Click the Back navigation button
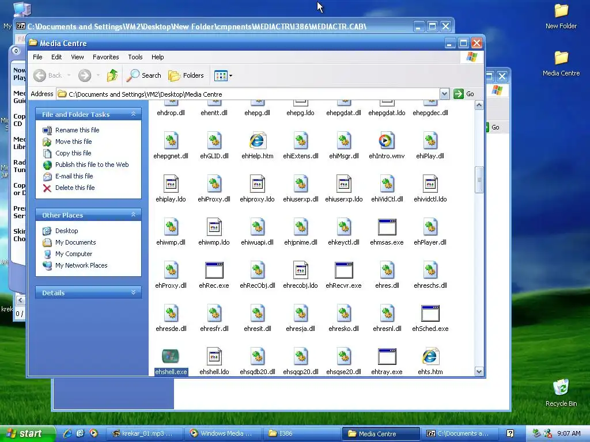The image size is (590, 442). tap(47, 75)
